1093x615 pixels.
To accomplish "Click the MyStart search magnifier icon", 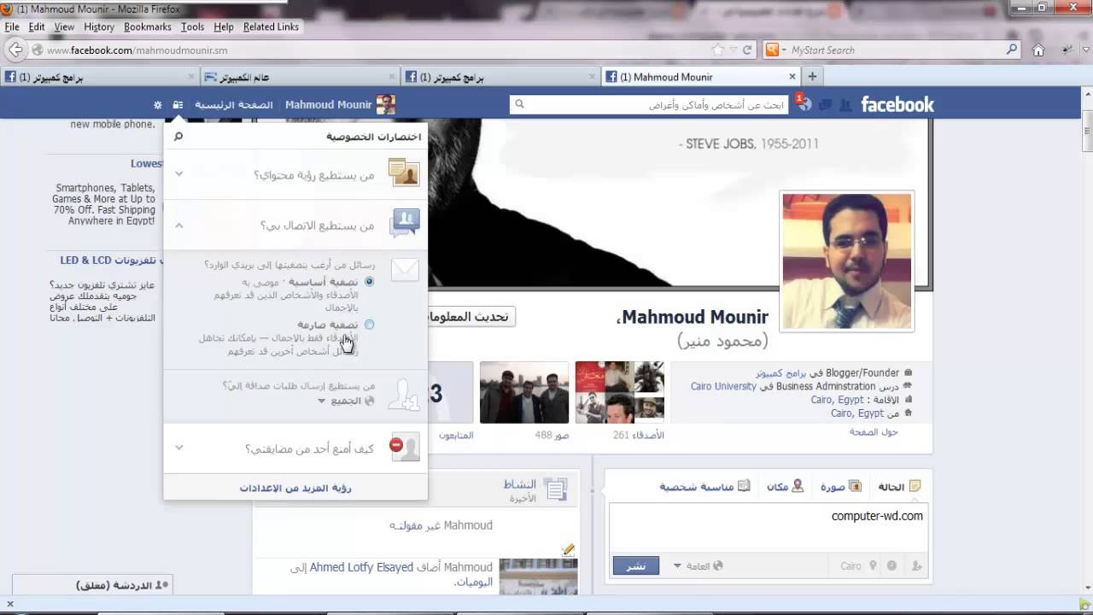I will coord(1012,50).
